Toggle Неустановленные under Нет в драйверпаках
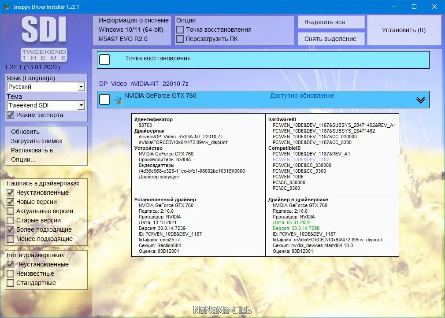This screenshot has width=445, height=318. point(11,264)
